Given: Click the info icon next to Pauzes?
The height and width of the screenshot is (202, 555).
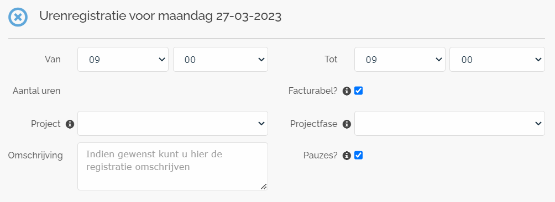Looking at the screenshot, I should (347, 156).
